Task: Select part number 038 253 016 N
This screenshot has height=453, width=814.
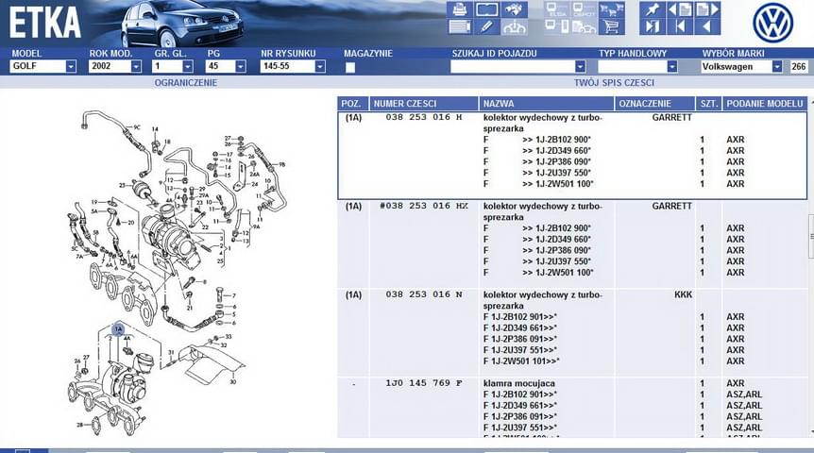Action: coord(424,294)
